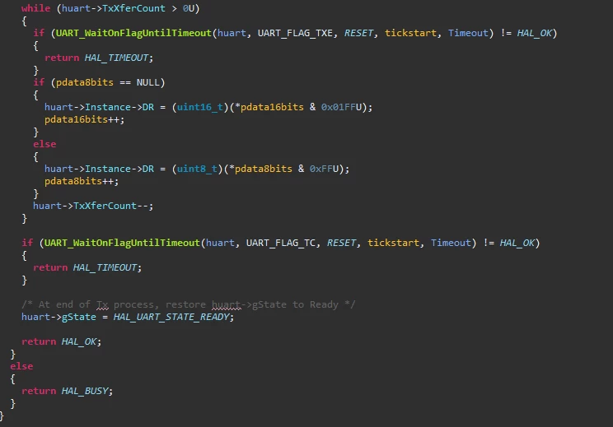Viewport: 613px width, 427px height.
Task: Click 'UART_WaitOnFlagUntilTimeout' in the TXE wait call
Action: pyautogui.click(x=133, y=33)
